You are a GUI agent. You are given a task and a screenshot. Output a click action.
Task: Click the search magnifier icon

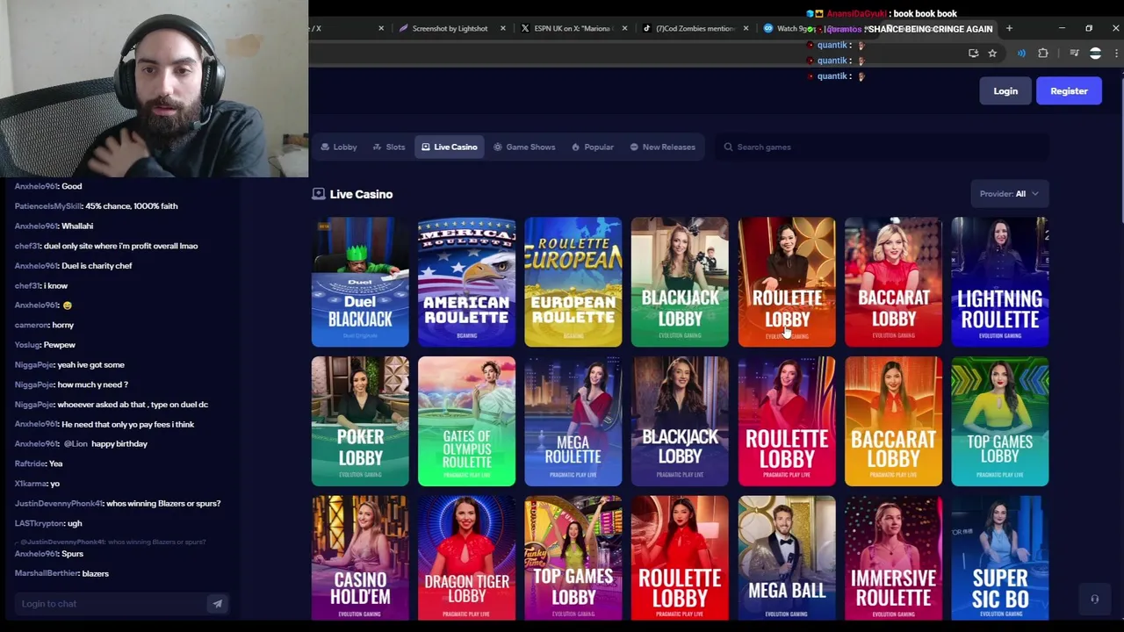pos(728,147)
